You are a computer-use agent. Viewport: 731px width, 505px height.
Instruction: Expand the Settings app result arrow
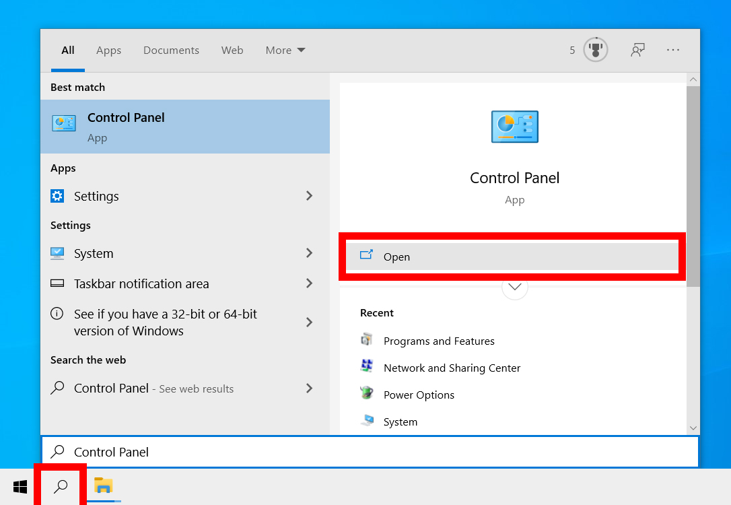[x=309, y=196]
